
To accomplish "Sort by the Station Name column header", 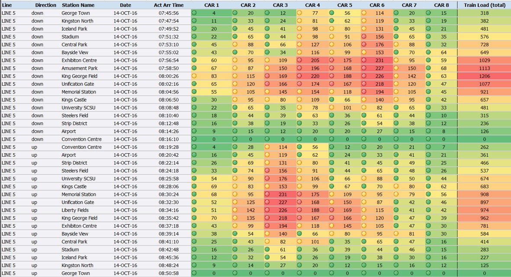I will point(78,5).
